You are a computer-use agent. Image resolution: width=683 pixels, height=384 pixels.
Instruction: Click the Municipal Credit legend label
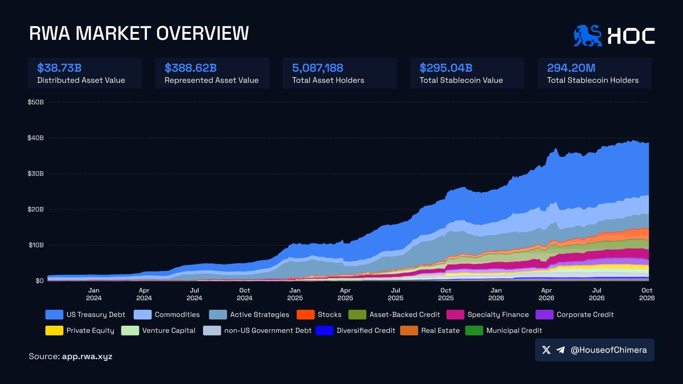pyautogui.click(x=514, y=331)
